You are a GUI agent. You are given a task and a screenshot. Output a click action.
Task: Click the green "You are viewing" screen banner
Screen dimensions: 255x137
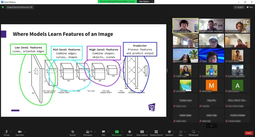click(x=117, y=1)
